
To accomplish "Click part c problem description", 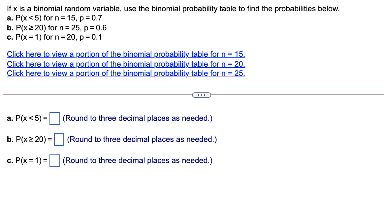I will [54, 37].
